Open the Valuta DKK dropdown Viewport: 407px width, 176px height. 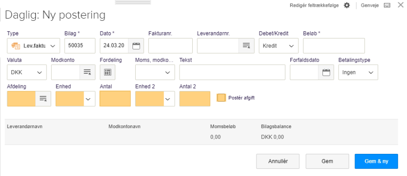coord(27,72)
